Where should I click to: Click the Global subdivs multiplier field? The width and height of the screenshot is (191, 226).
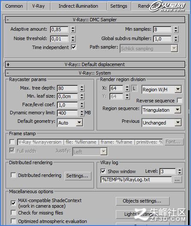point(162,39)
